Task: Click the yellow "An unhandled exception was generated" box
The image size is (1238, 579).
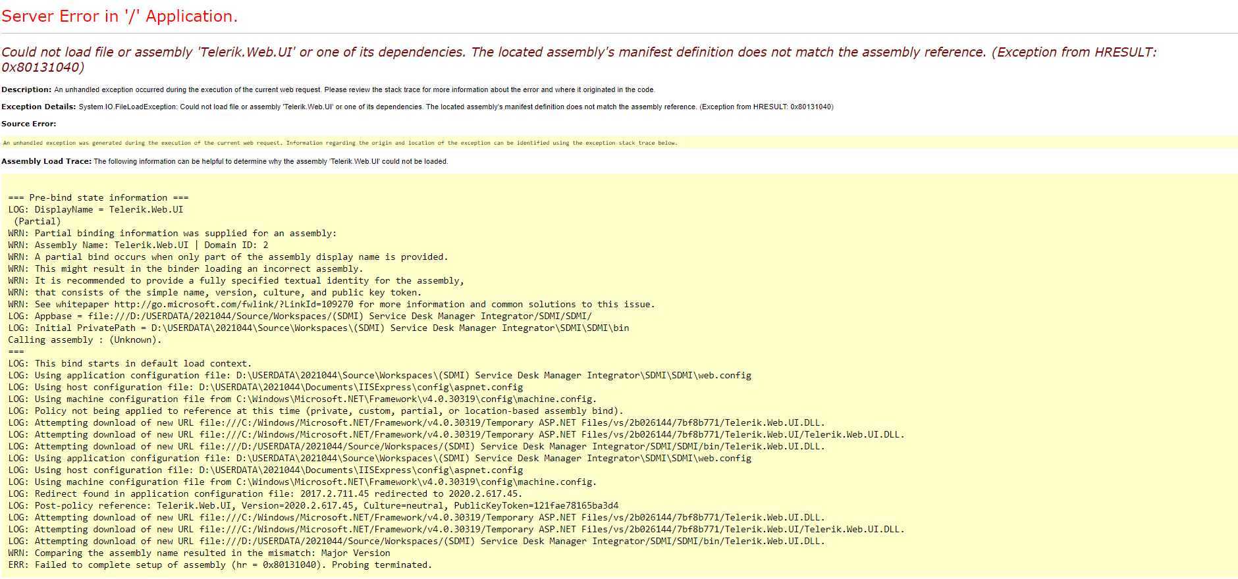Action: click(x=340, y=143)
